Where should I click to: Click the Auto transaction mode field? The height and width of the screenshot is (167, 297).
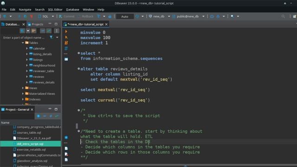click(x=125, y=17)
